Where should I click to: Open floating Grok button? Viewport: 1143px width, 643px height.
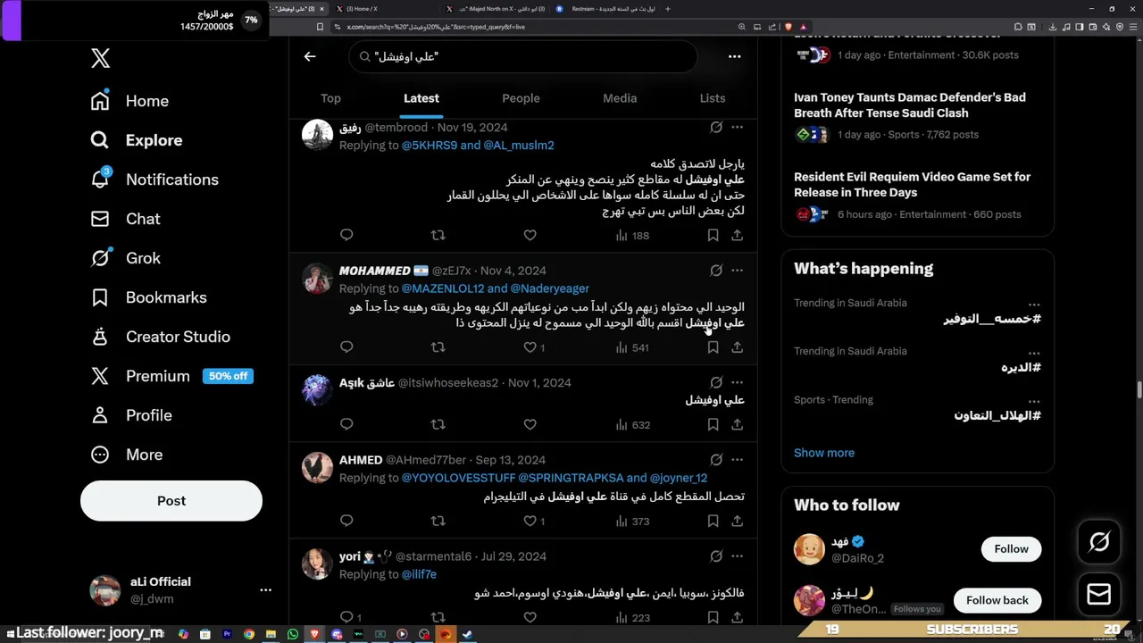(1099, 541)
